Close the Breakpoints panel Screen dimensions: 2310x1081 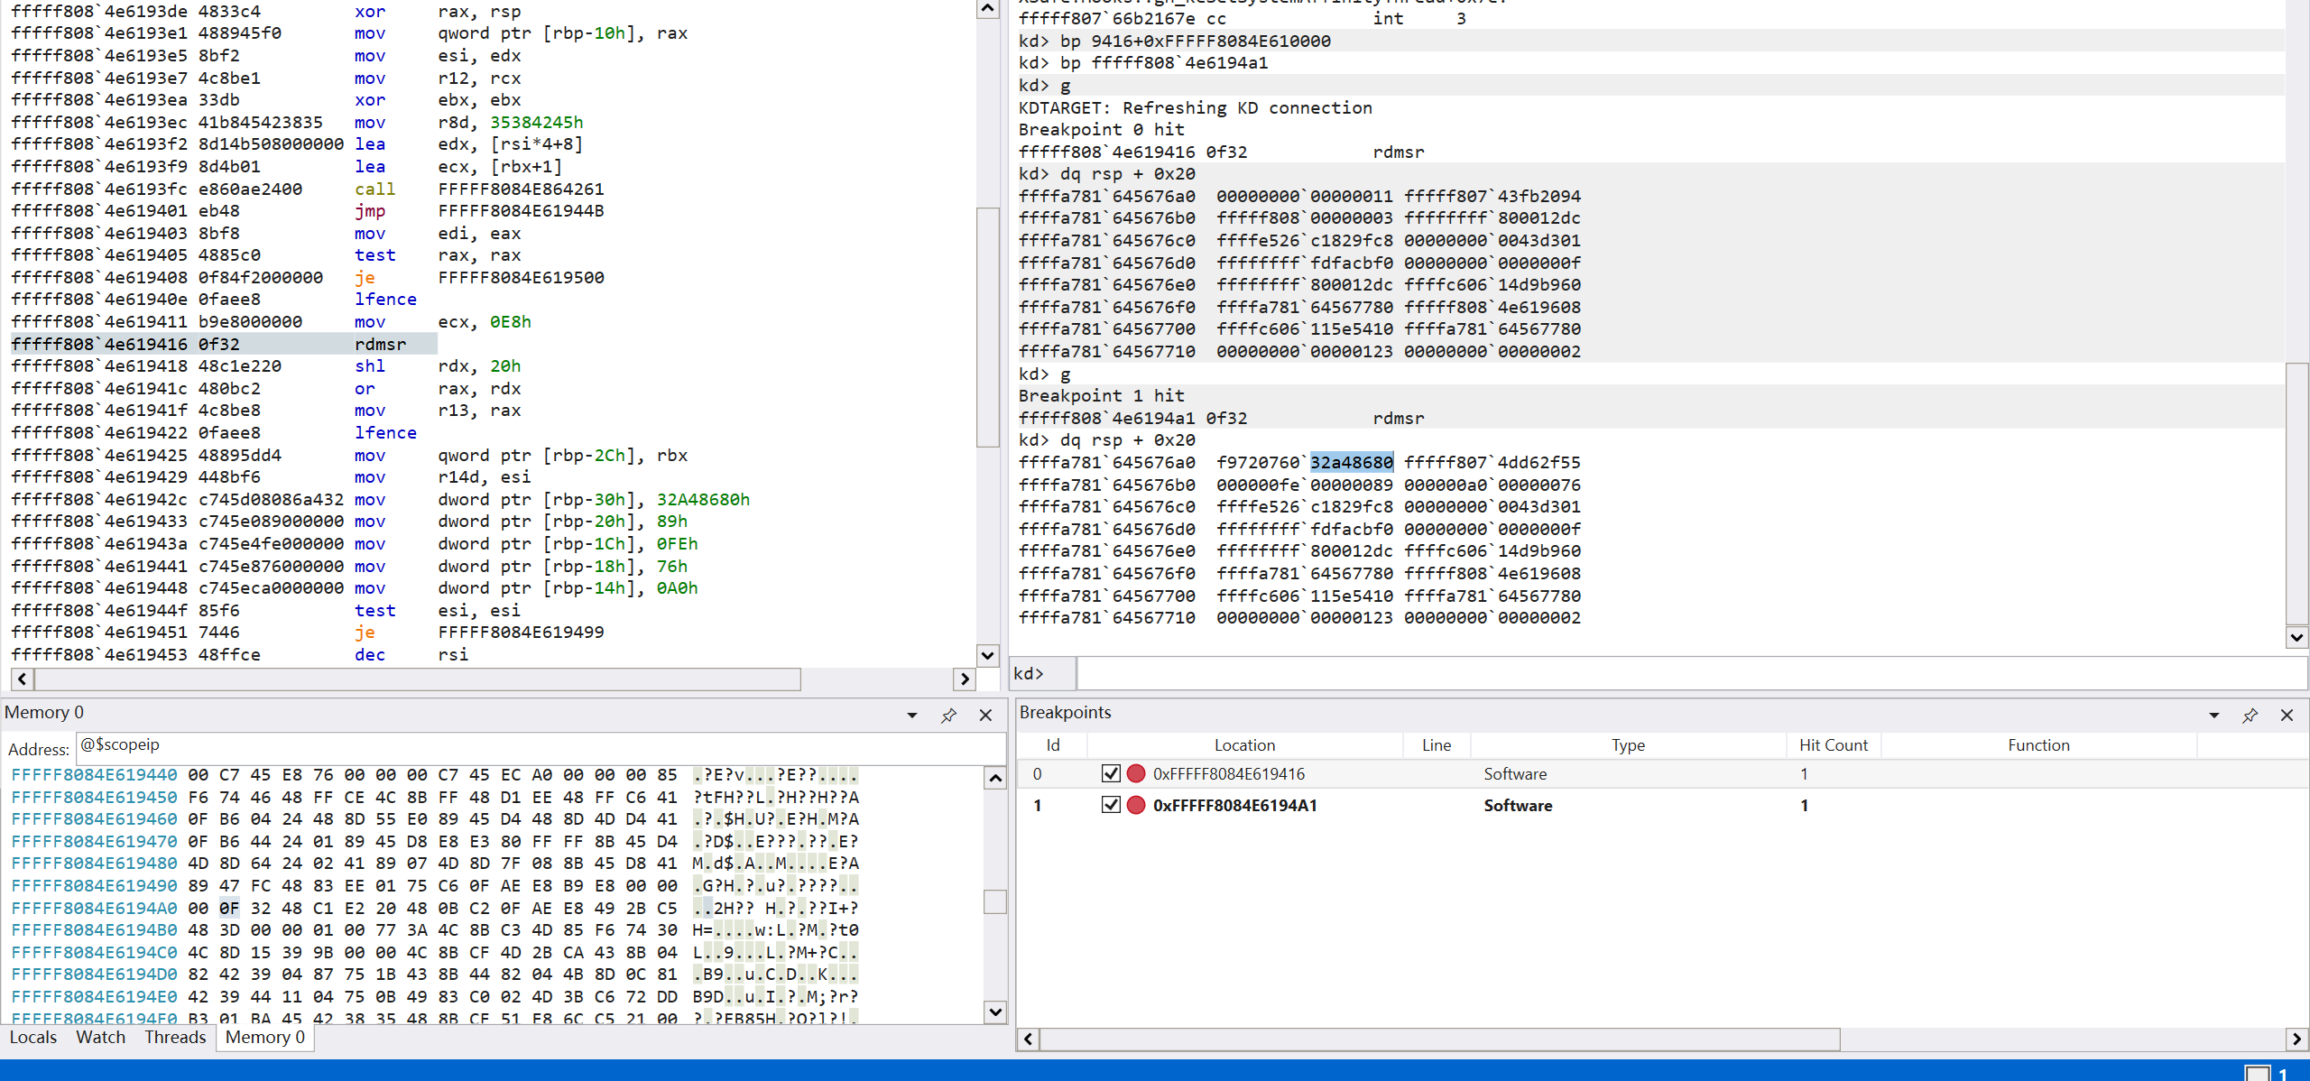click(x=2287, y=716)
